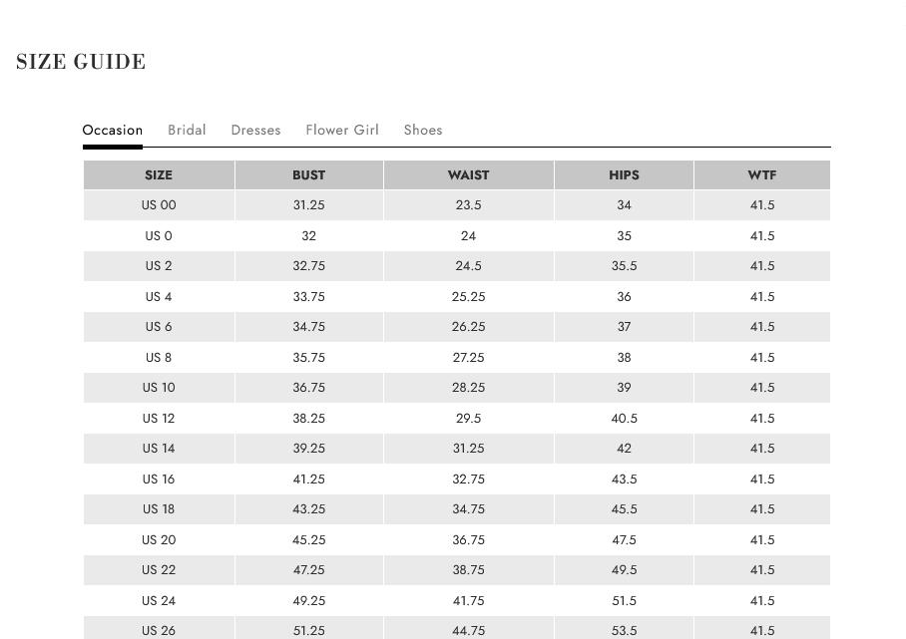Click the HIPS column header
The image size is (906, 639).
(624, 174)
